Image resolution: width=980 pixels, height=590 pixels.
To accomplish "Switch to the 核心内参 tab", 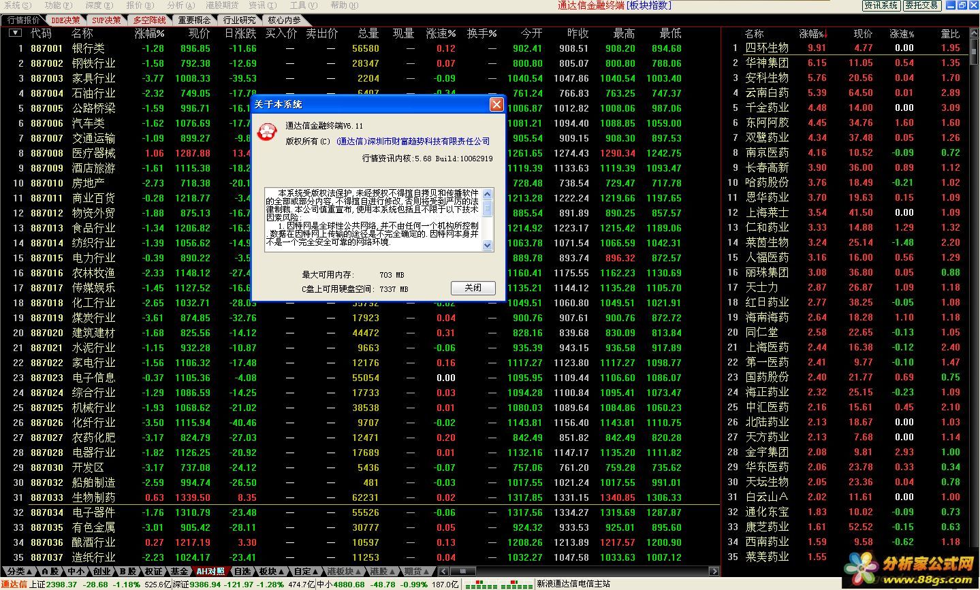I will [x=285, y=20].
